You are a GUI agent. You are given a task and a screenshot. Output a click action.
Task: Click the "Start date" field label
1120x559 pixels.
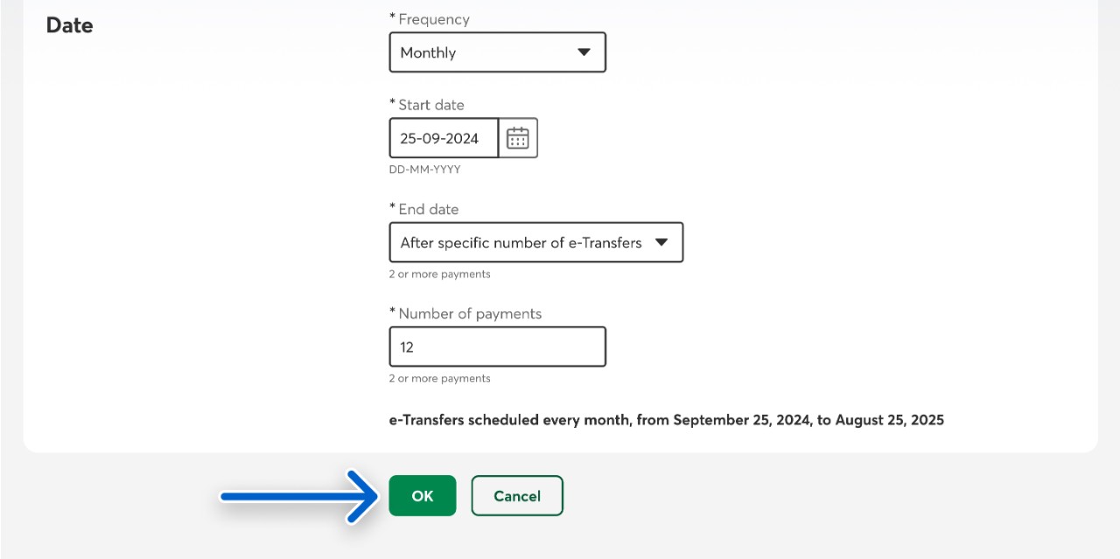tap(430, 105)
